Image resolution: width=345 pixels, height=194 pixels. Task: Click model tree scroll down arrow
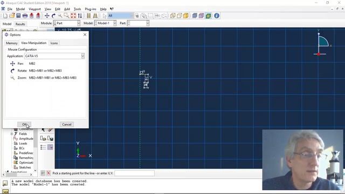pyautogui.click(x=35, y=170)
